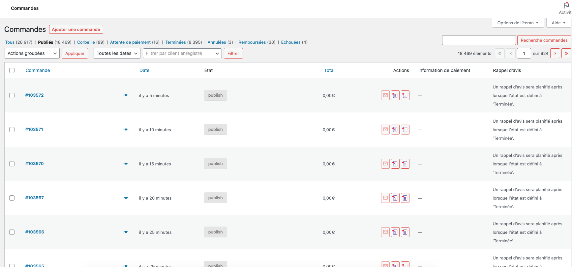Image resolution: width=572 pixels, height=267 pixels.
Task: Open packing slip icon for order #103567
Action: [x=405, y=198]
